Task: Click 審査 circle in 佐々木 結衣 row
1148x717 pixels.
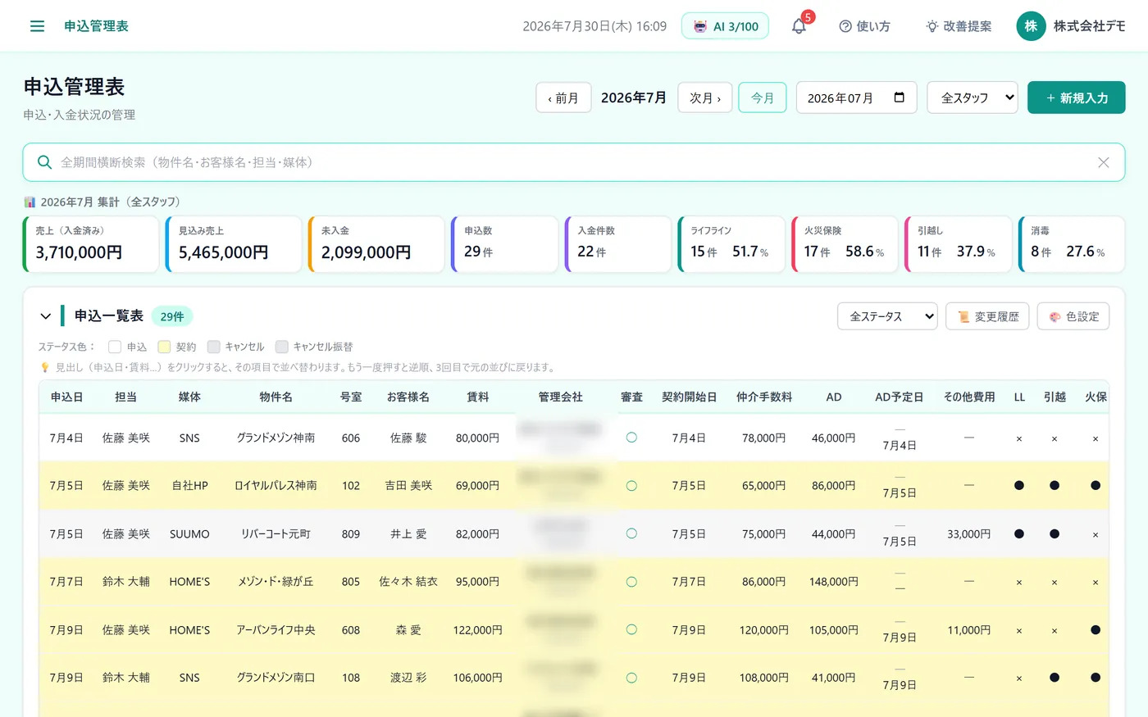Action: coord(631,582)
